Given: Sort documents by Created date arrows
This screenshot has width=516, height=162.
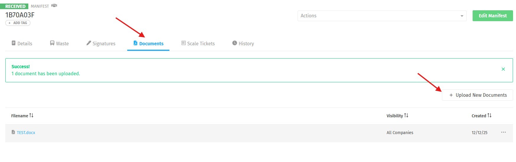Looking at the screenshot, I should tap(489, 116).
